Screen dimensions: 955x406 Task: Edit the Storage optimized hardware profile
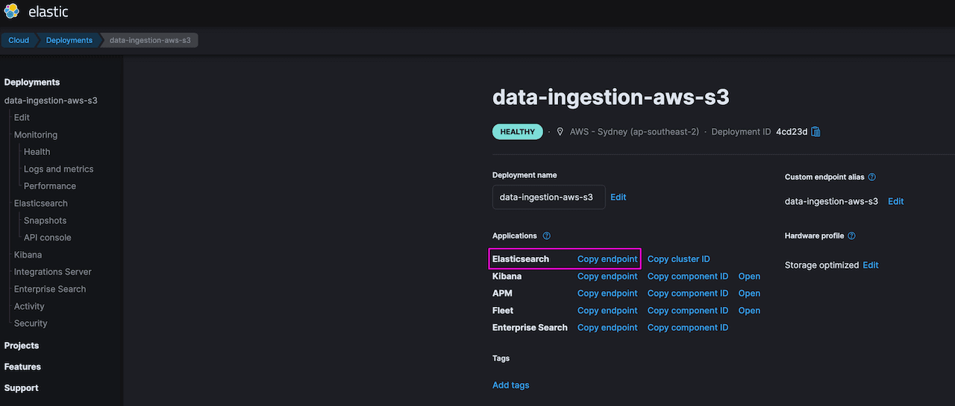(871, 265)
